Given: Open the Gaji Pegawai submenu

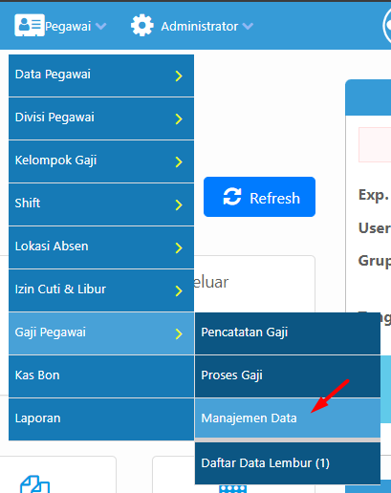Looking at the screenshot, I should (x=101, y=333).
